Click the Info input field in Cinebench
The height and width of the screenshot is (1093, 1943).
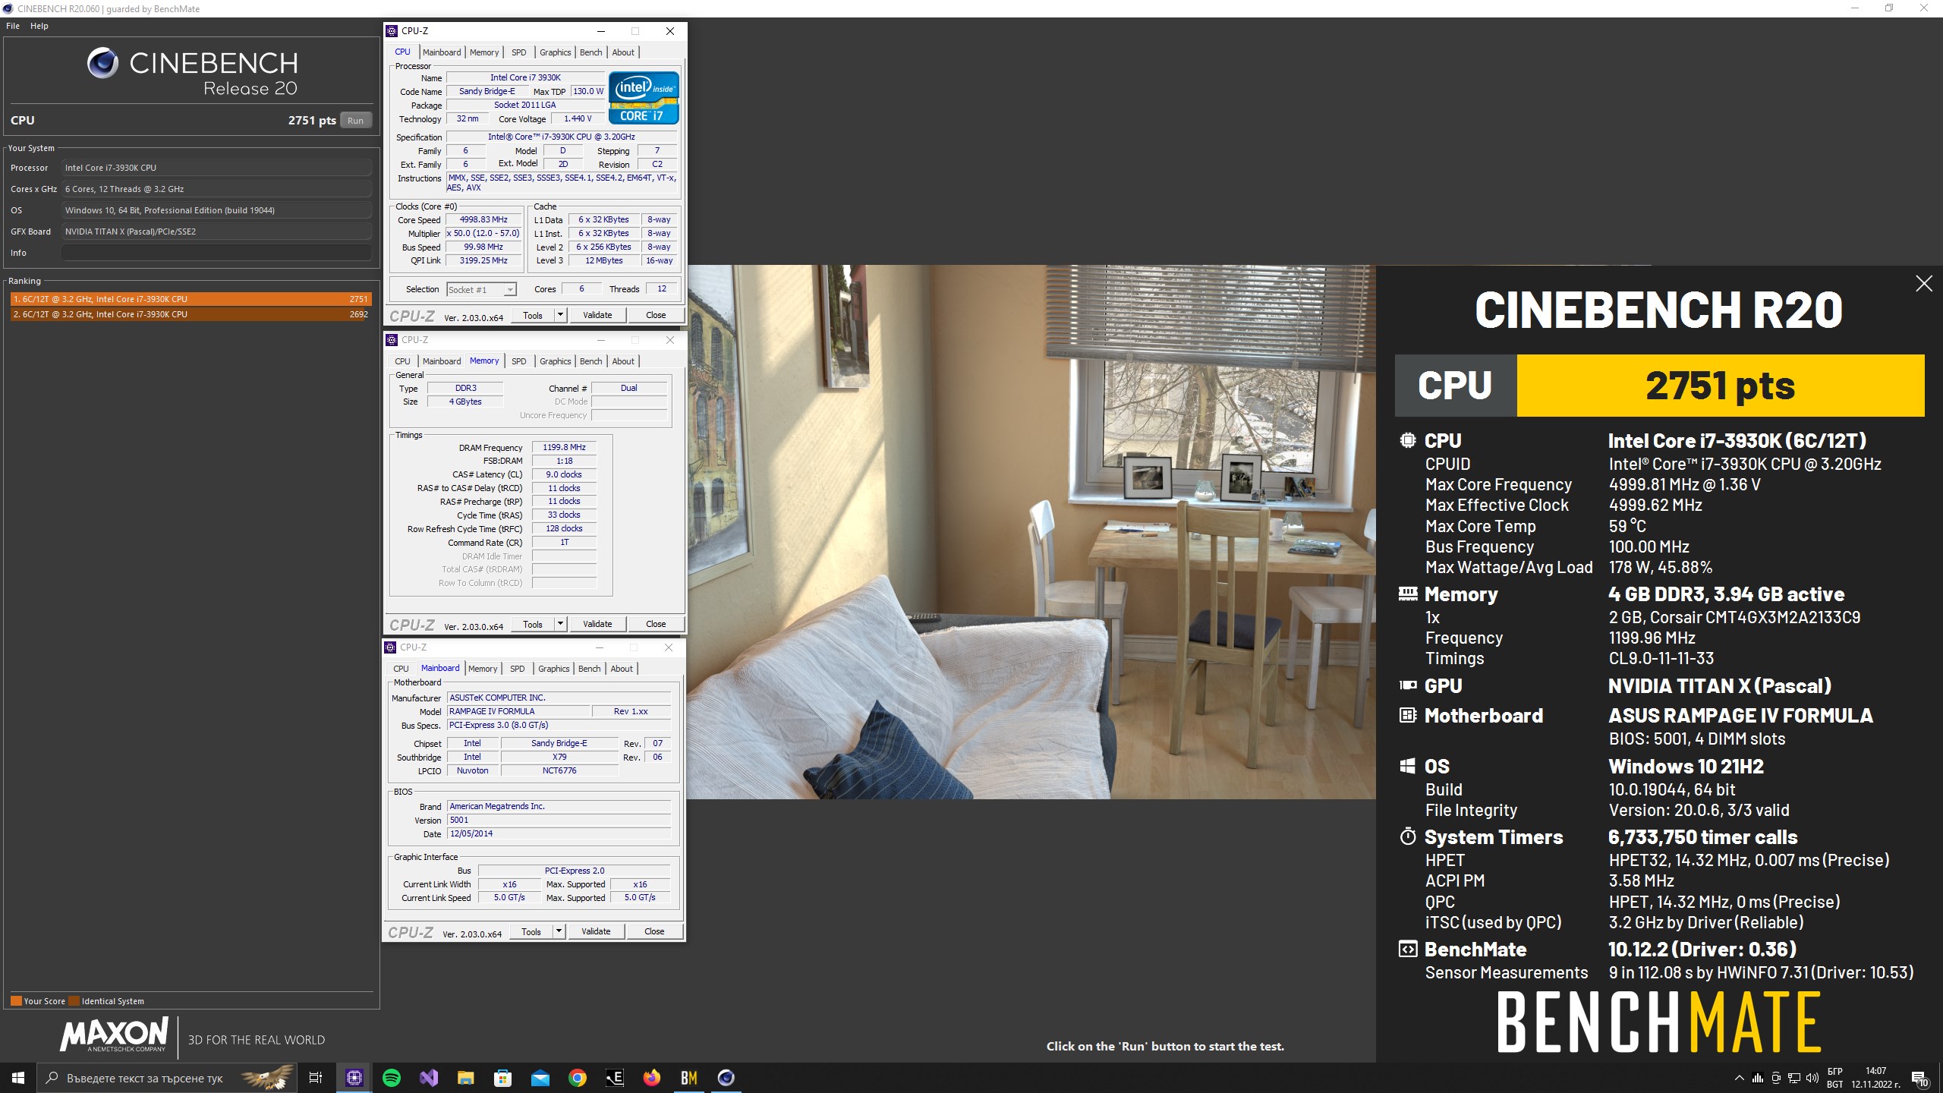click(x=217, y=253)
